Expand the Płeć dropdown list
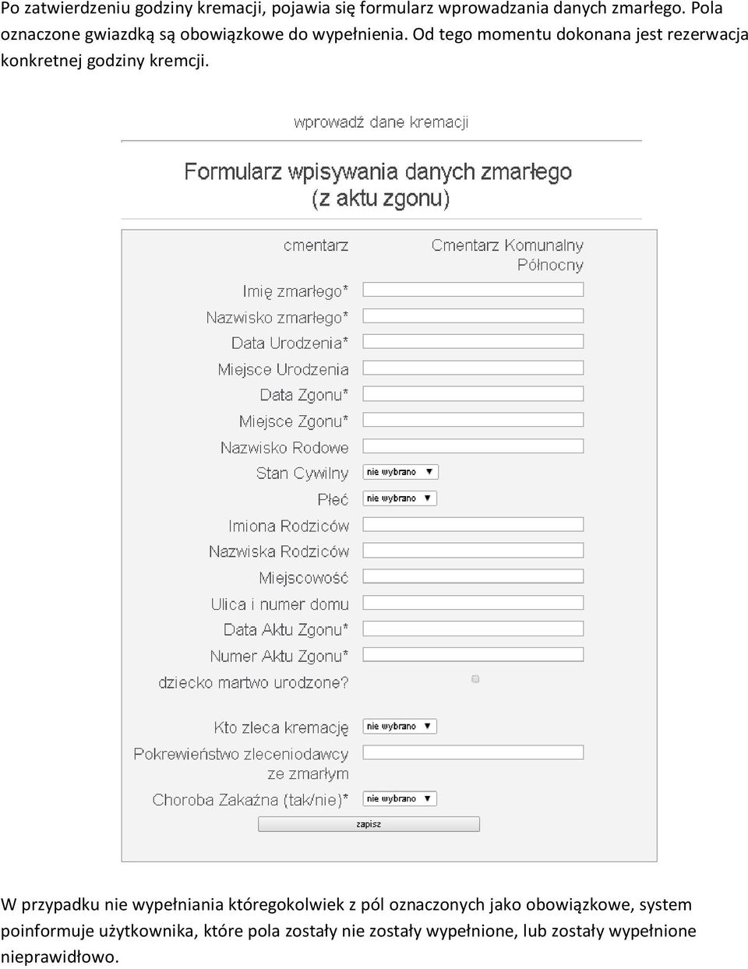 400,499
